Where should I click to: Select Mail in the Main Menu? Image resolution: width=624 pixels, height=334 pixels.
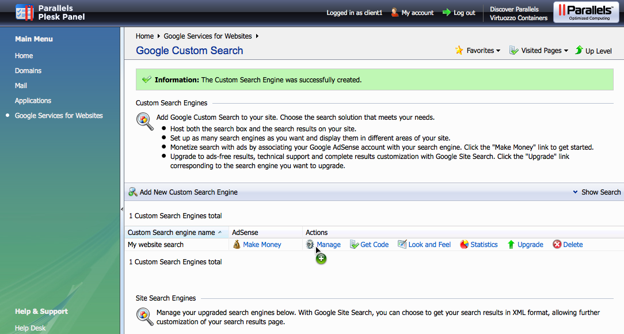(21, 86)
